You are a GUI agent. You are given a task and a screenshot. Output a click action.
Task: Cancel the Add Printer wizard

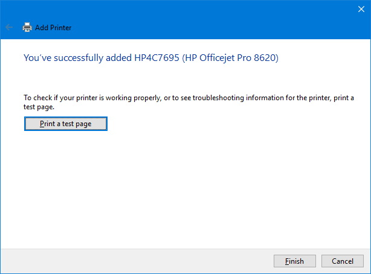coord(342,261)
